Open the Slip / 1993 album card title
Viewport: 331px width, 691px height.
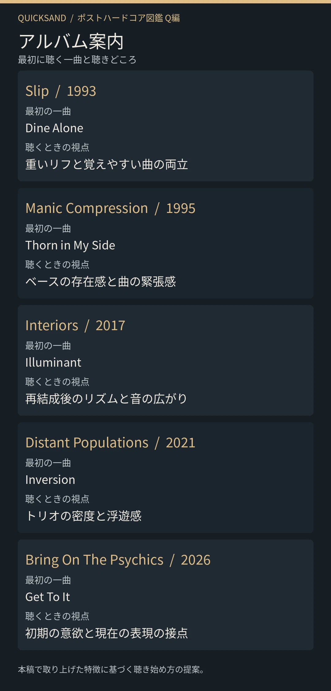(61, 91)
